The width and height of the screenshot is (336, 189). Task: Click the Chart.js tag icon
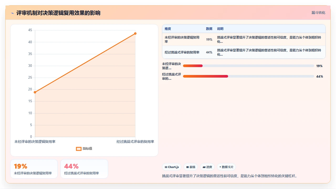pyautogui.click(x=166, y=167)
